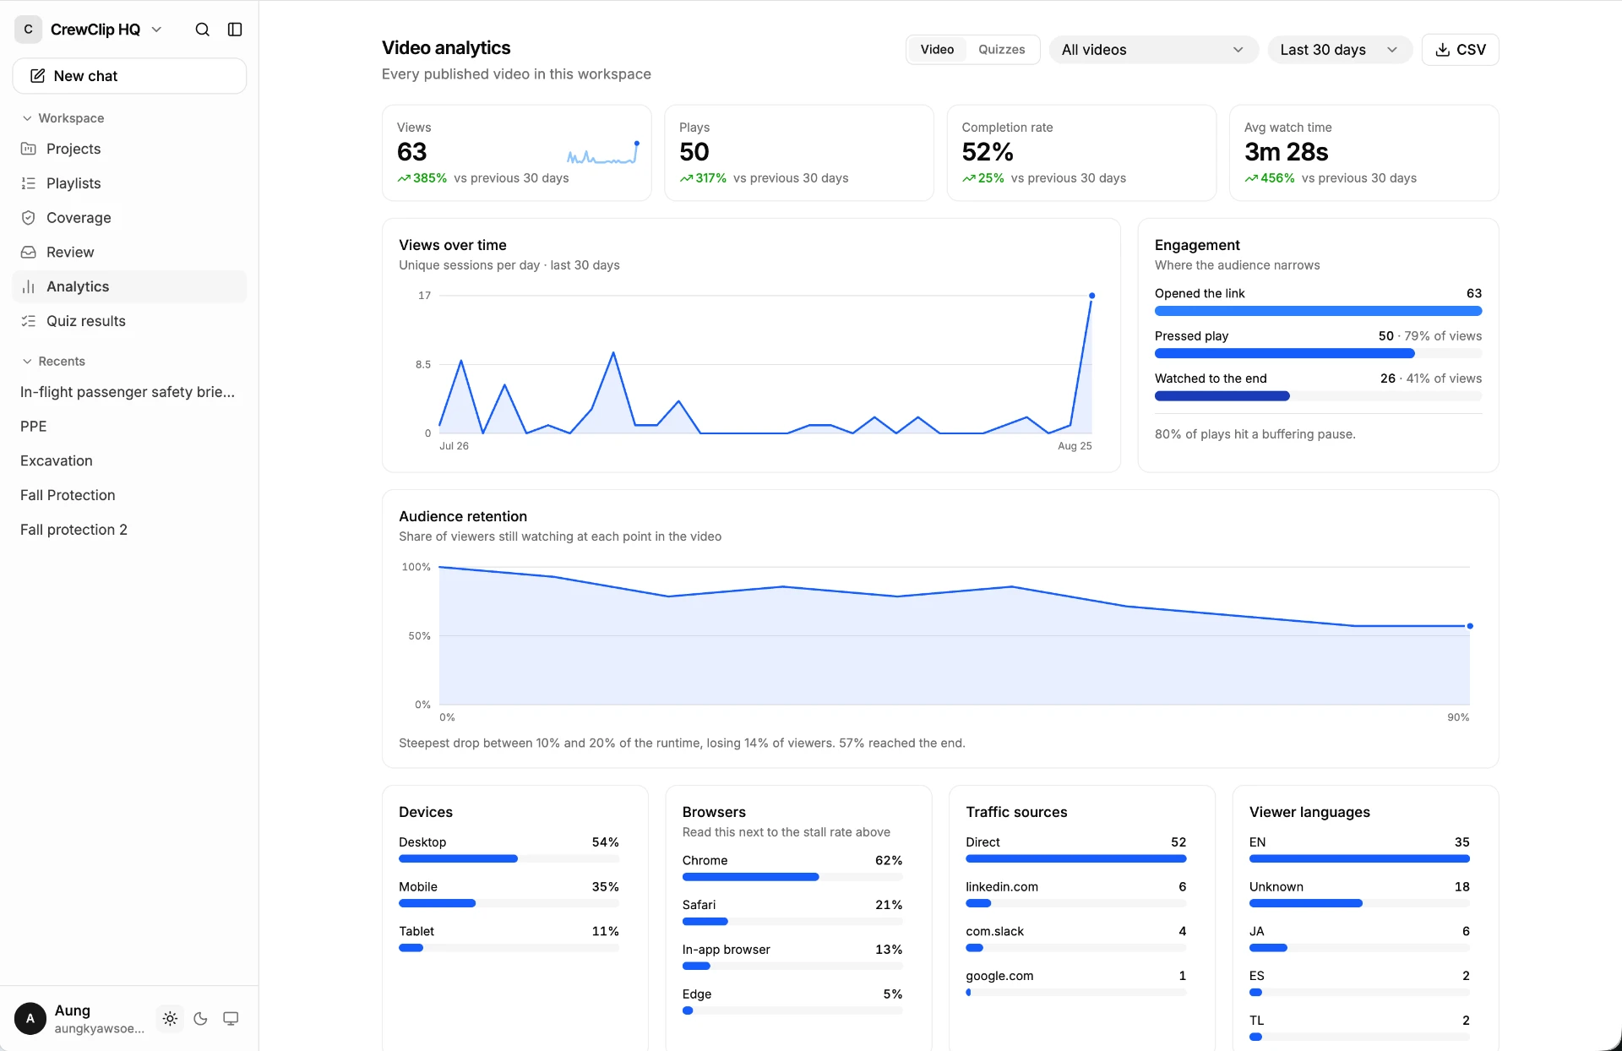Open the Fall Protection recent chat
The image size is (1622, 1051).
[129, 495]
